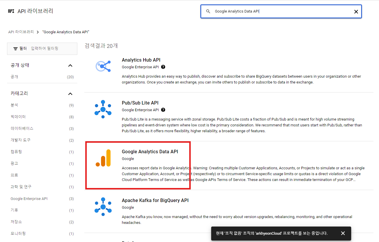
Task: Click the 검색결과 20개 results count text
Action: click(x=101, y=46)
